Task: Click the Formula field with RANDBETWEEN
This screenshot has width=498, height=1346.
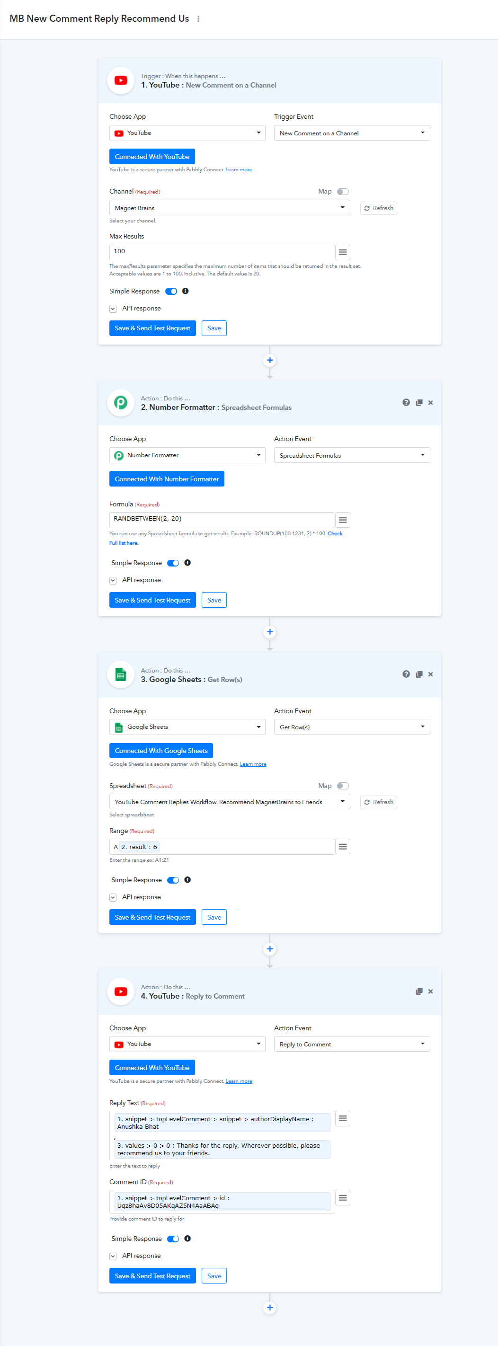Action: pyautogui.click(x=222, y=520)
